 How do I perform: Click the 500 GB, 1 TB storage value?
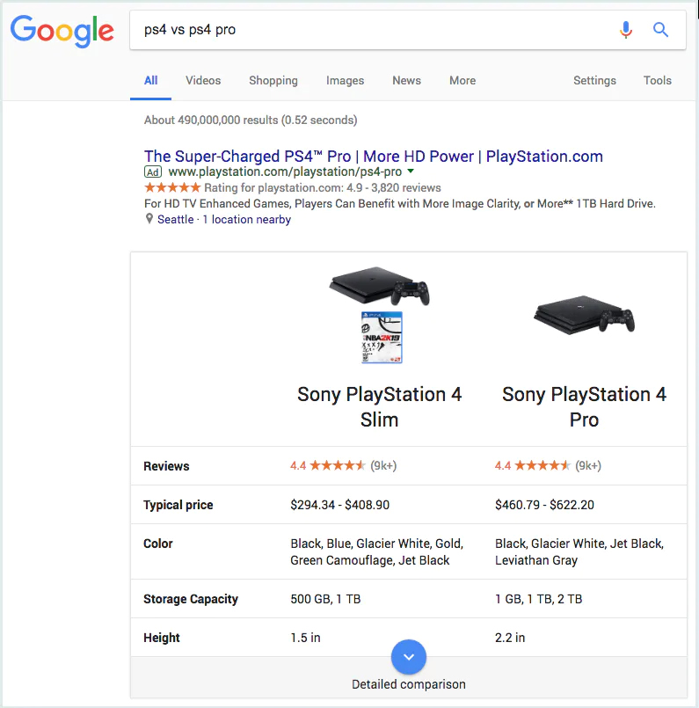[325, 599]
